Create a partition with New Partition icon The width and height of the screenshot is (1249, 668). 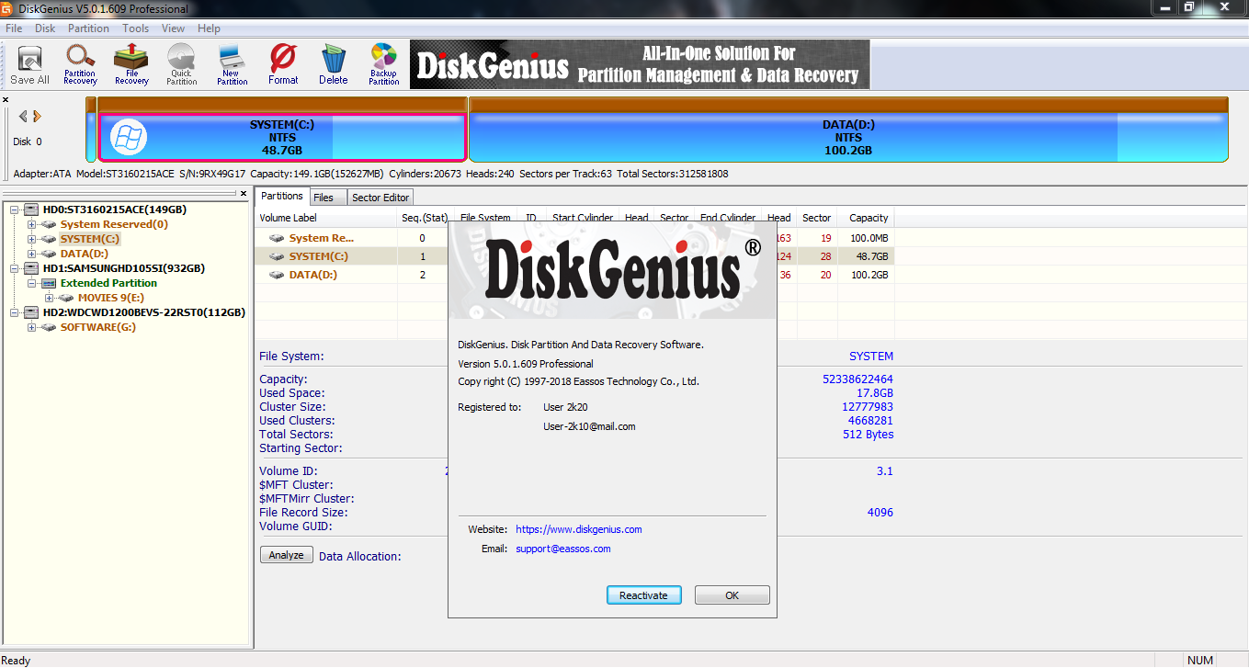pos(232,65)
